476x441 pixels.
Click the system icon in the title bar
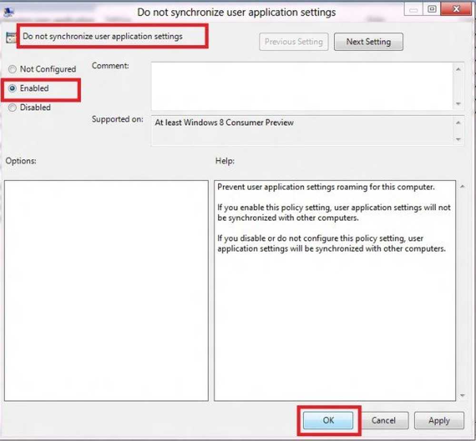pyautogui.click(x=8, y=12)
